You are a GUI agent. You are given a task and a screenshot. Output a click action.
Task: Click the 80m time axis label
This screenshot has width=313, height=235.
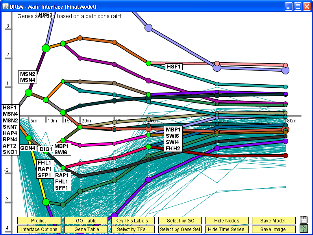[292, 121]
